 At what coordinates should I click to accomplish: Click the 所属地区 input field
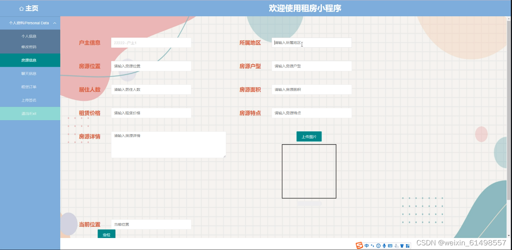pos(311,43)
